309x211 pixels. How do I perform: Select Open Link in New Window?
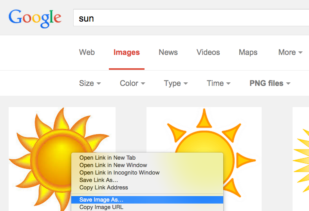point(113,165)
